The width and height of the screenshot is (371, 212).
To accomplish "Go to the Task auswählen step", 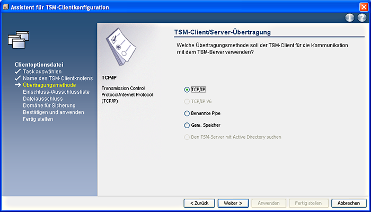I will click(42, 71).
